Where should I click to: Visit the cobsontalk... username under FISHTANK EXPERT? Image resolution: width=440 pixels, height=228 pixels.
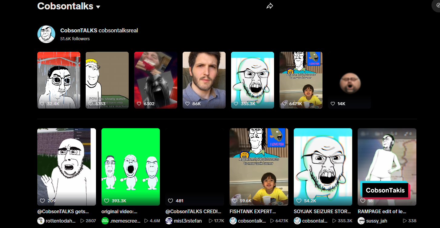[x=252, y=221]
